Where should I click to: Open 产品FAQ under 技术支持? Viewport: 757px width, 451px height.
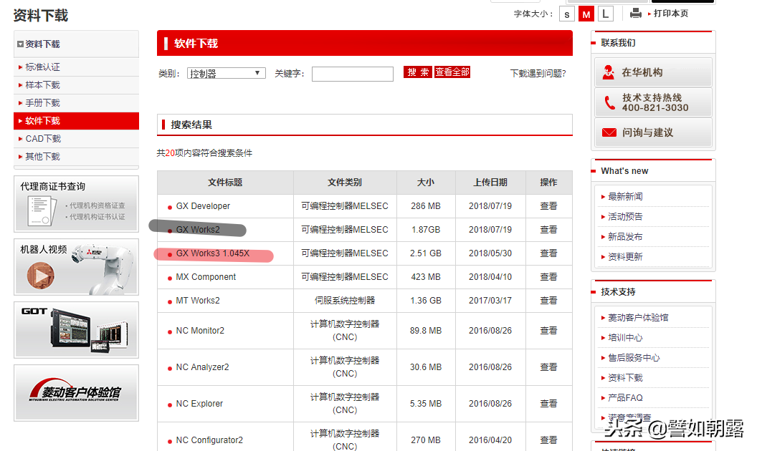tap(625, 397)
